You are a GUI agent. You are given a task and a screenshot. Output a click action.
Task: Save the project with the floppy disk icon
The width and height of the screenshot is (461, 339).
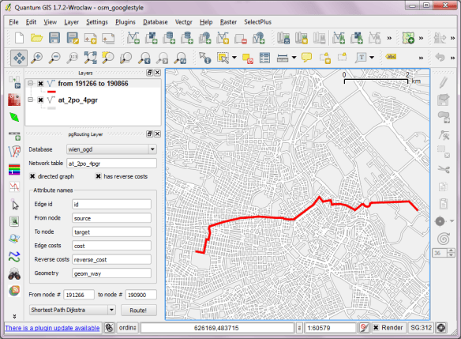point(54,38)
